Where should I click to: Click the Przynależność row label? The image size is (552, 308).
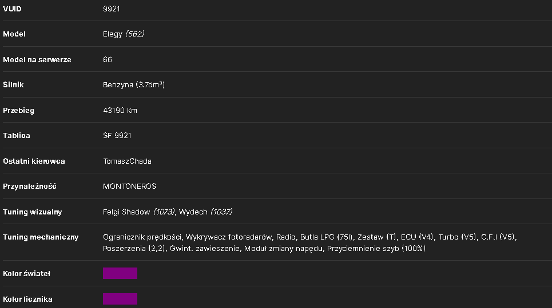click(x=30, y=186)
